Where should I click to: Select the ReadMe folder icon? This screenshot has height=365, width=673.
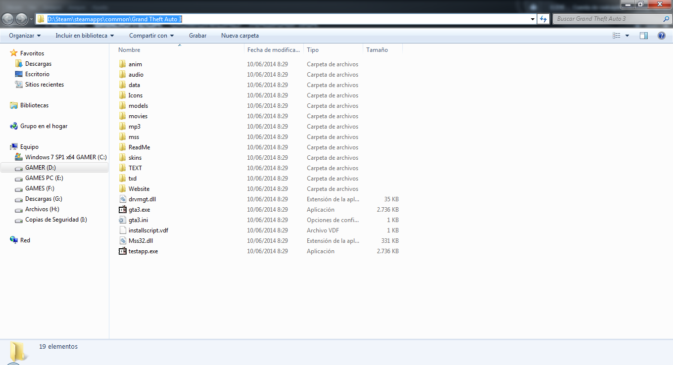tap(123, 147)
